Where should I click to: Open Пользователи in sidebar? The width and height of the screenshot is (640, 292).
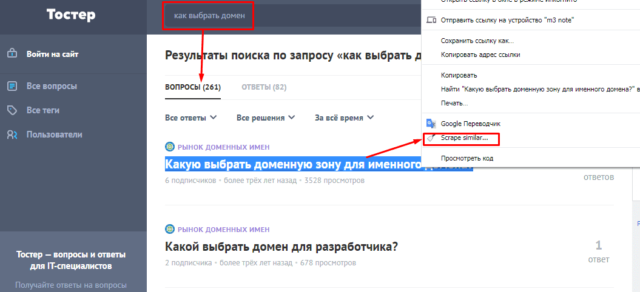55,134
